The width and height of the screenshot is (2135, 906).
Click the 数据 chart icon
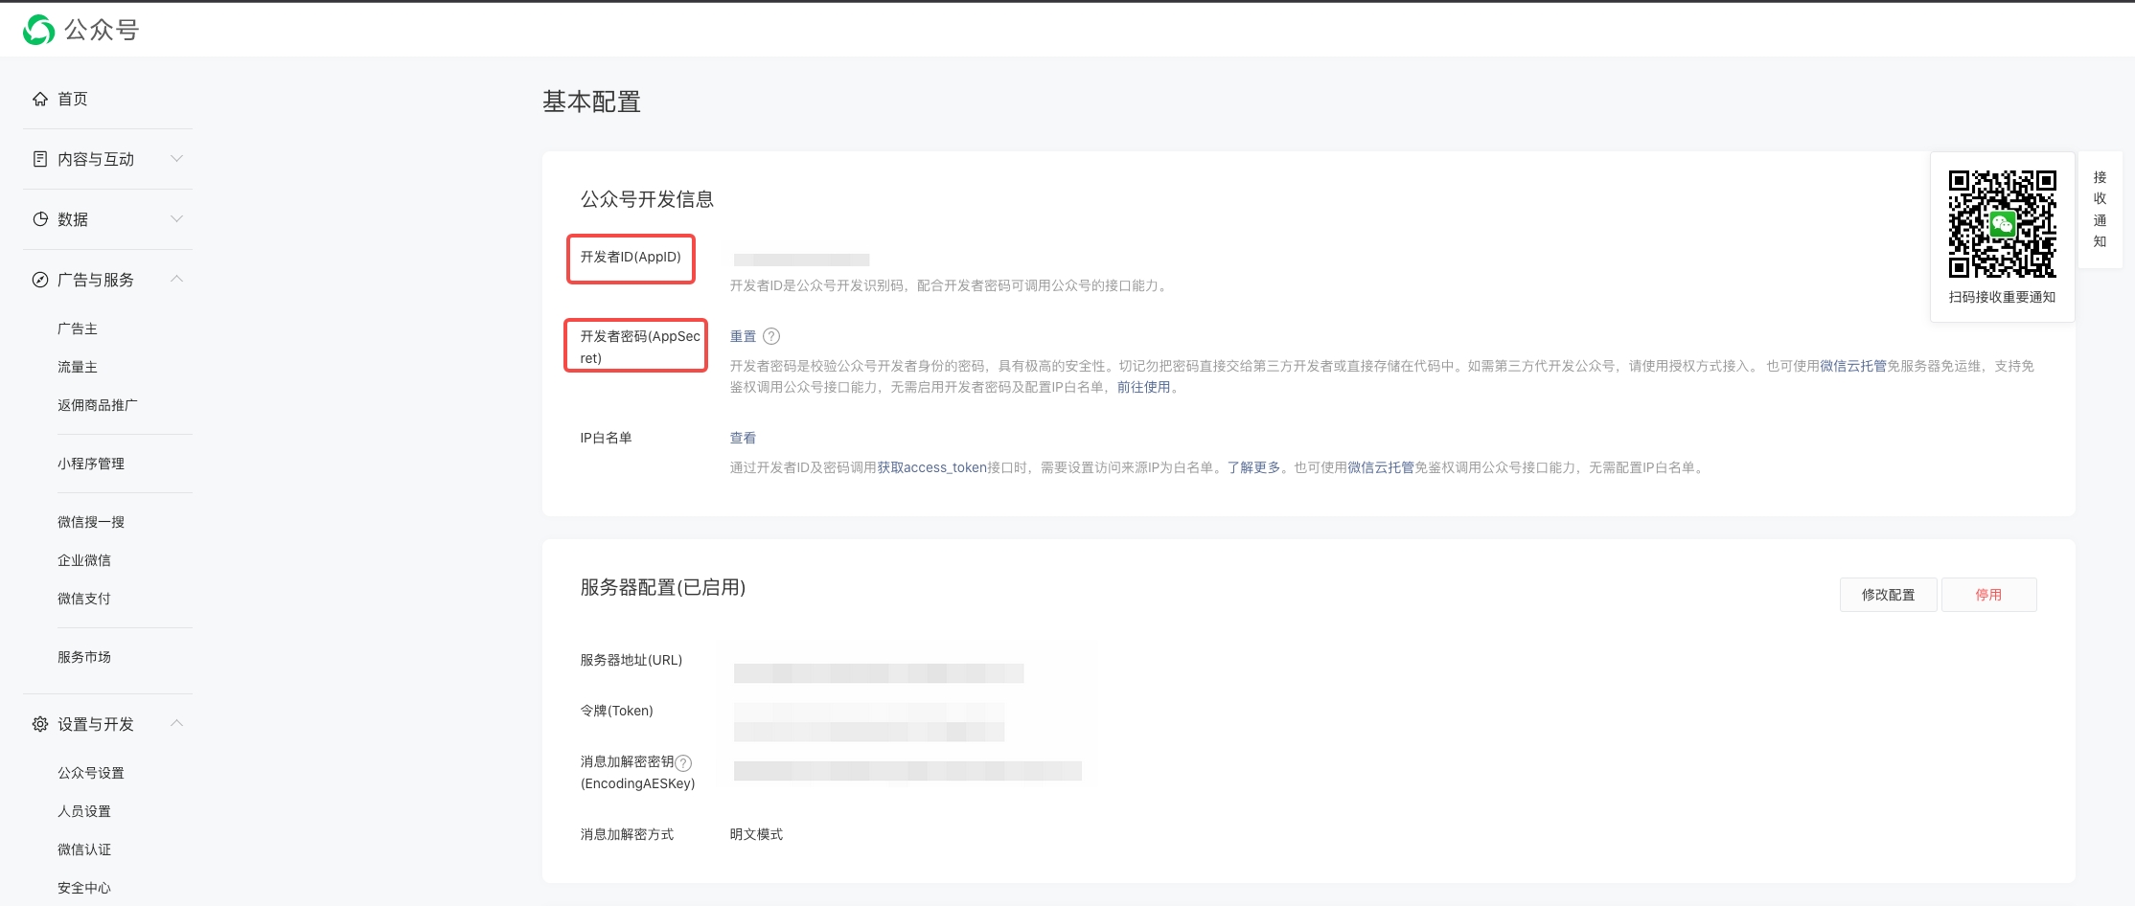point(40,219)
